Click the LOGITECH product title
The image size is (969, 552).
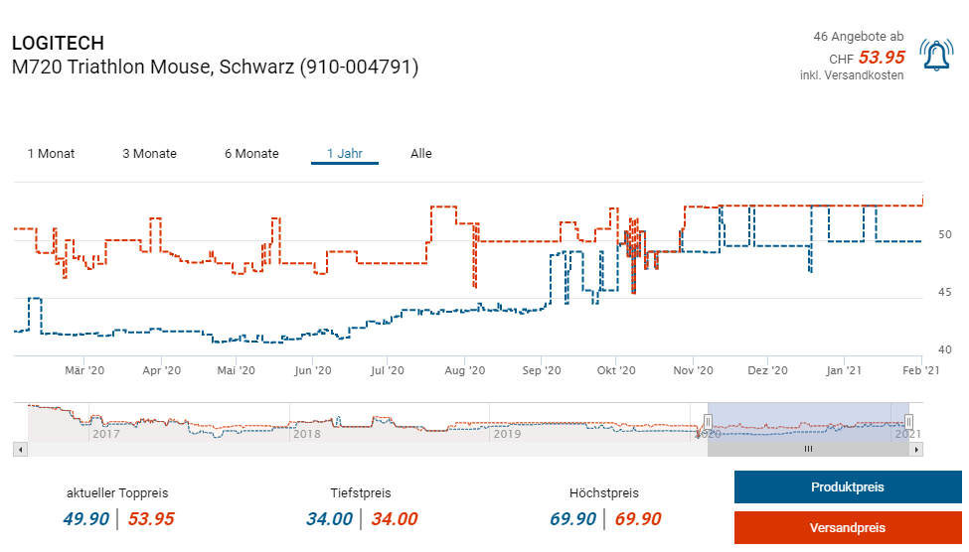[x=58, y=44]
